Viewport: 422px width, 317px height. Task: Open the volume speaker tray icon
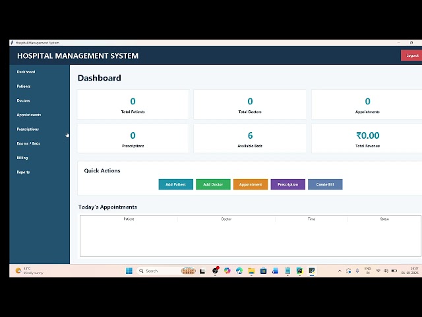pos(386,271)
